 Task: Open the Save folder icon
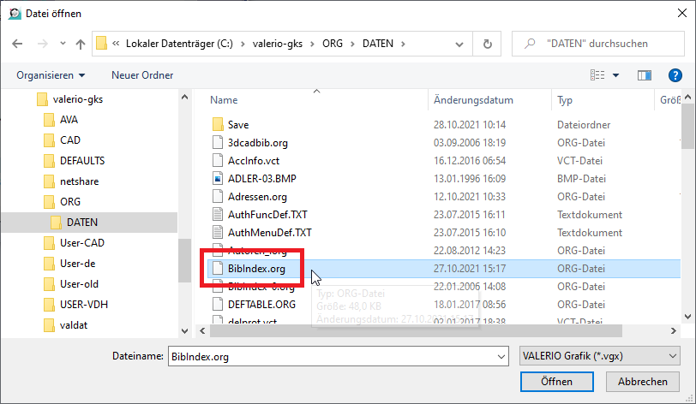(218, 124)
